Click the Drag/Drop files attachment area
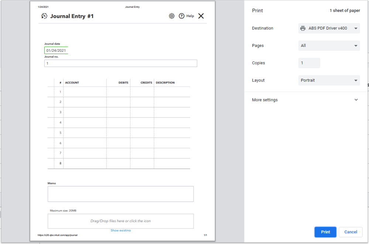369x244 pixels. tap(121, 221)
